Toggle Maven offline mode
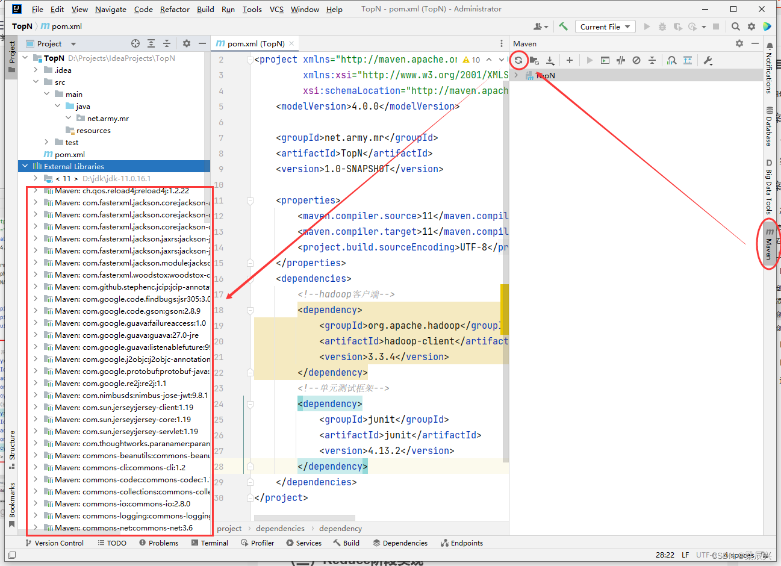This screenshot has height=566, width=781. point(621,60)
